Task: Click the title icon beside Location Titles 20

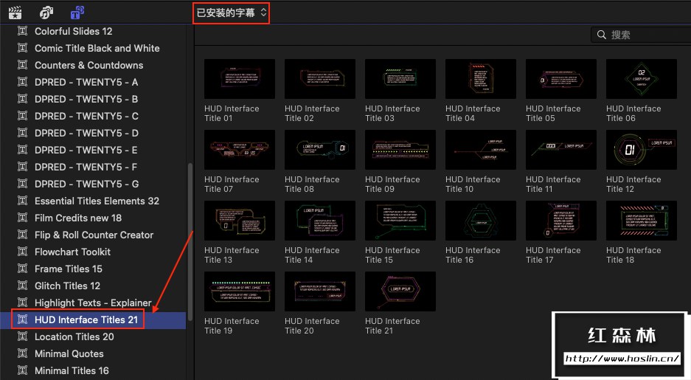Action: pos(22,336)
